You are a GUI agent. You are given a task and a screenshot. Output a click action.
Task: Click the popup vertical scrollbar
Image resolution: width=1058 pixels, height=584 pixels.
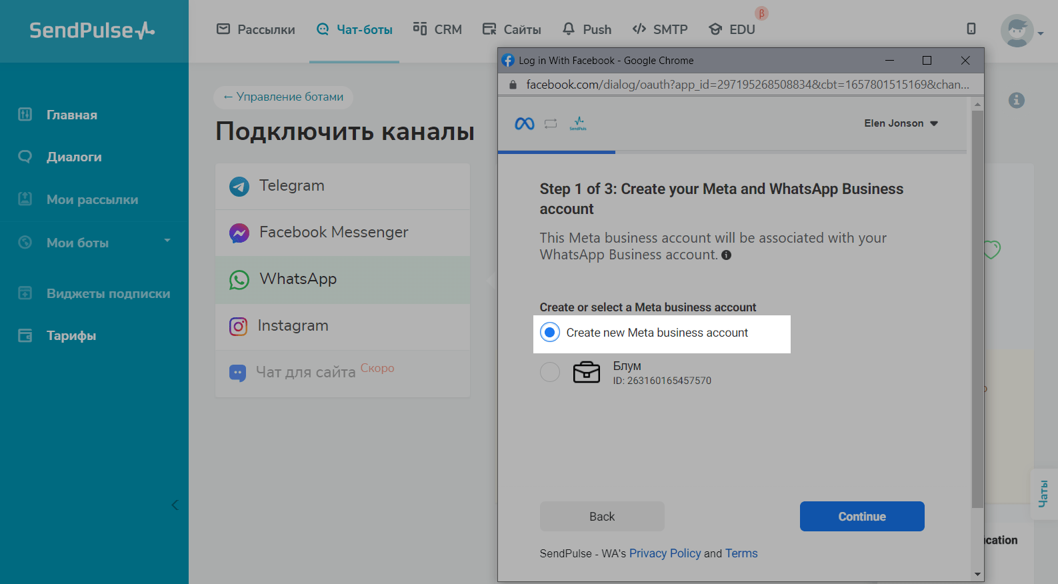coord(977,309)
